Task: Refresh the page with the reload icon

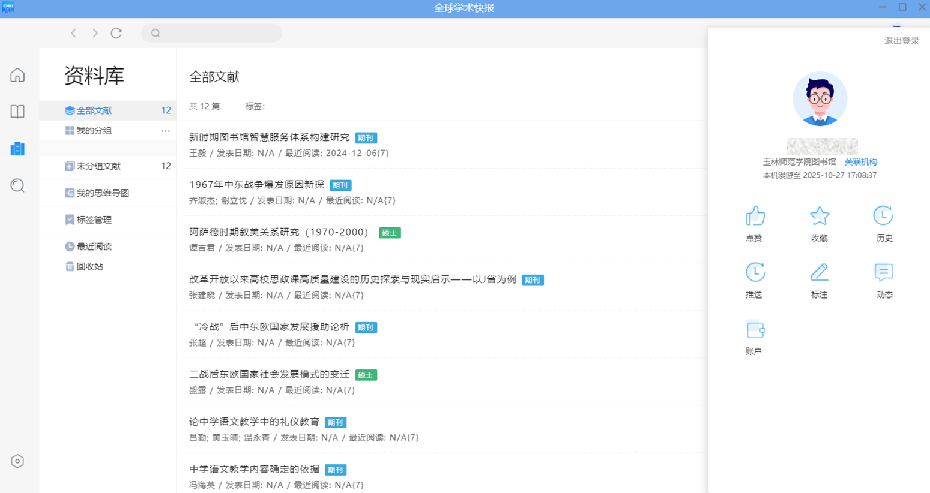Action: (116, 33)
